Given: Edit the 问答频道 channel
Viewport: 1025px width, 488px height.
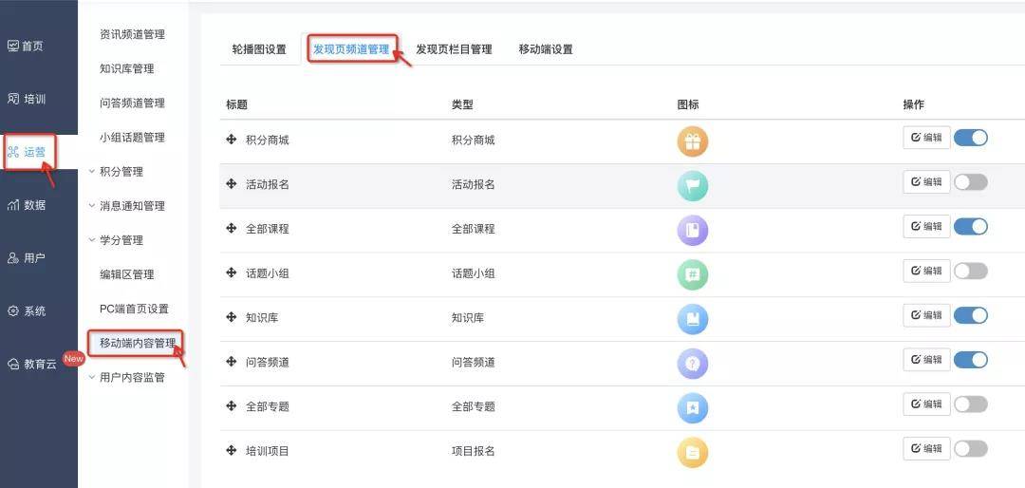Looking at the screenshot, I should click(926, 360).
